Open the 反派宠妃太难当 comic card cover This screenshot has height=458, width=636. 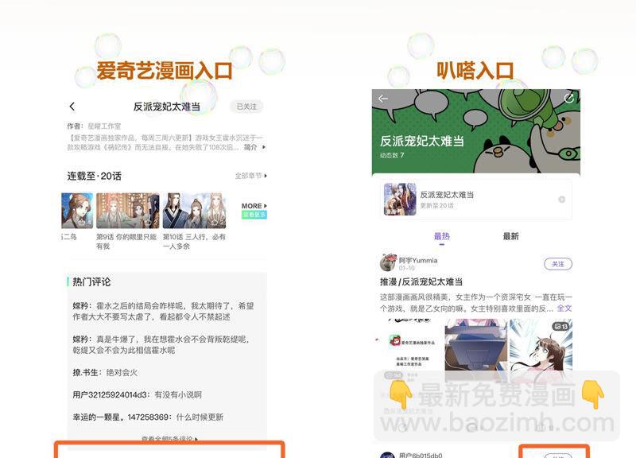pyautogui.click(x=400, y=200)
